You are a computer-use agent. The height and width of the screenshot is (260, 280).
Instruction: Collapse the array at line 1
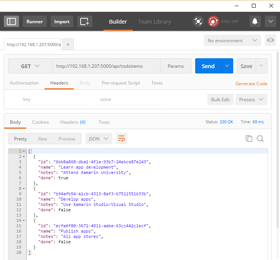click(24, 151)
